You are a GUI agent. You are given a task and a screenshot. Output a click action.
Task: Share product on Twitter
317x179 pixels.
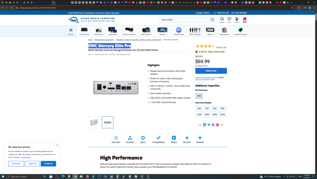point(209,125)
